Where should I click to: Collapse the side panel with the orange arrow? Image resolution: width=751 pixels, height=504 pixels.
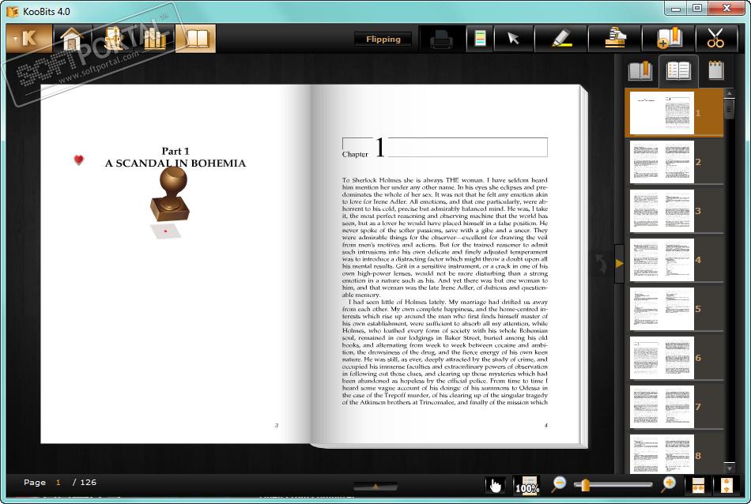pyautogui.click(x=619, y=263)
